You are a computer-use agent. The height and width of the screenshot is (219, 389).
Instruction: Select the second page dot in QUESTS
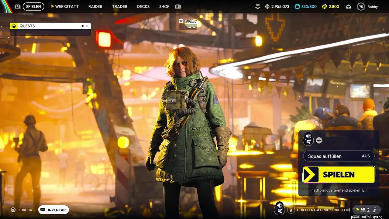[x=87, y=26]
